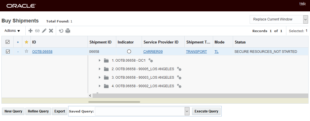Viewport: 310px width, 121px height.
Task: Open the Actions menu
Action: [x=12, y=31]
